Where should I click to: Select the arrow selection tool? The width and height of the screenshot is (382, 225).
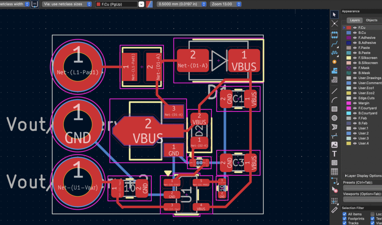[x=335, y=14]
